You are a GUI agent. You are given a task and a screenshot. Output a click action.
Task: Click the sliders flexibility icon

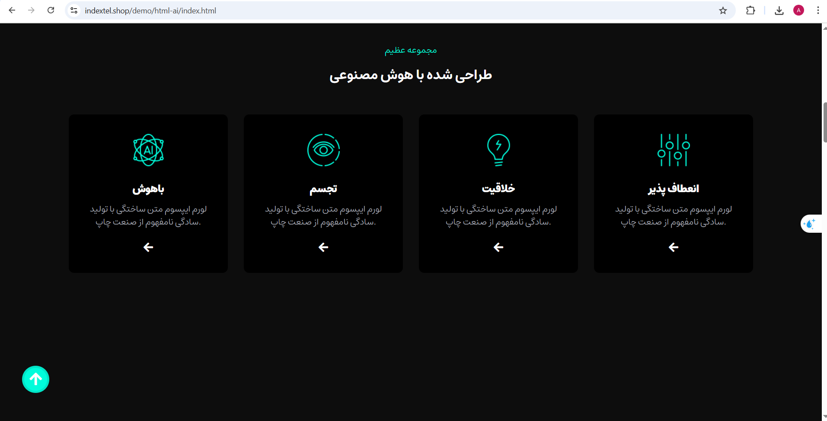point(674,150)
